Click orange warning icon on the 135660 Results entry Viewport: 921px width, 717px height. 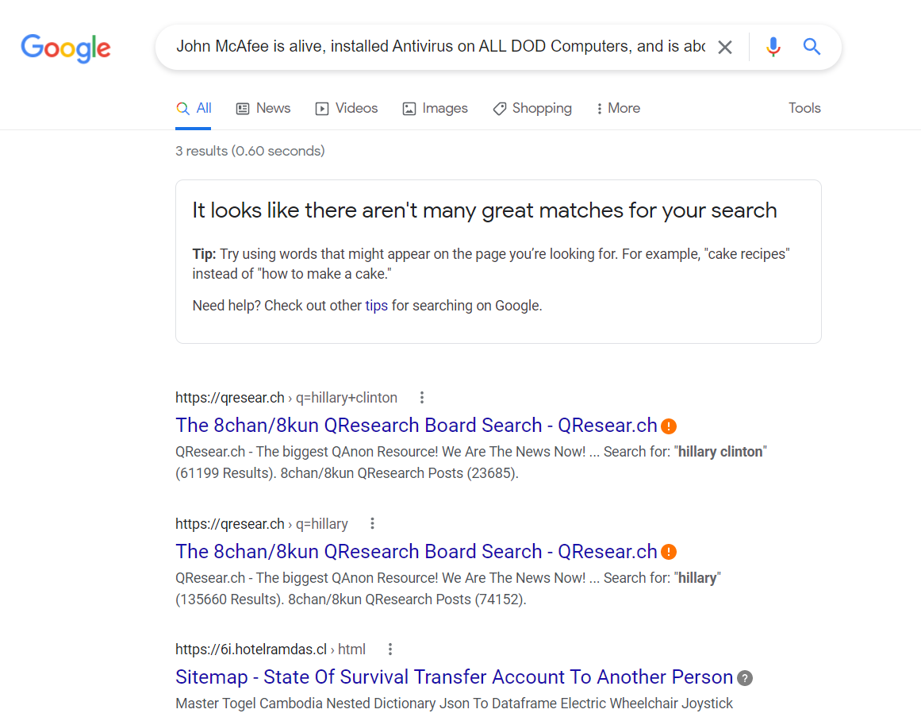(669, 552)
